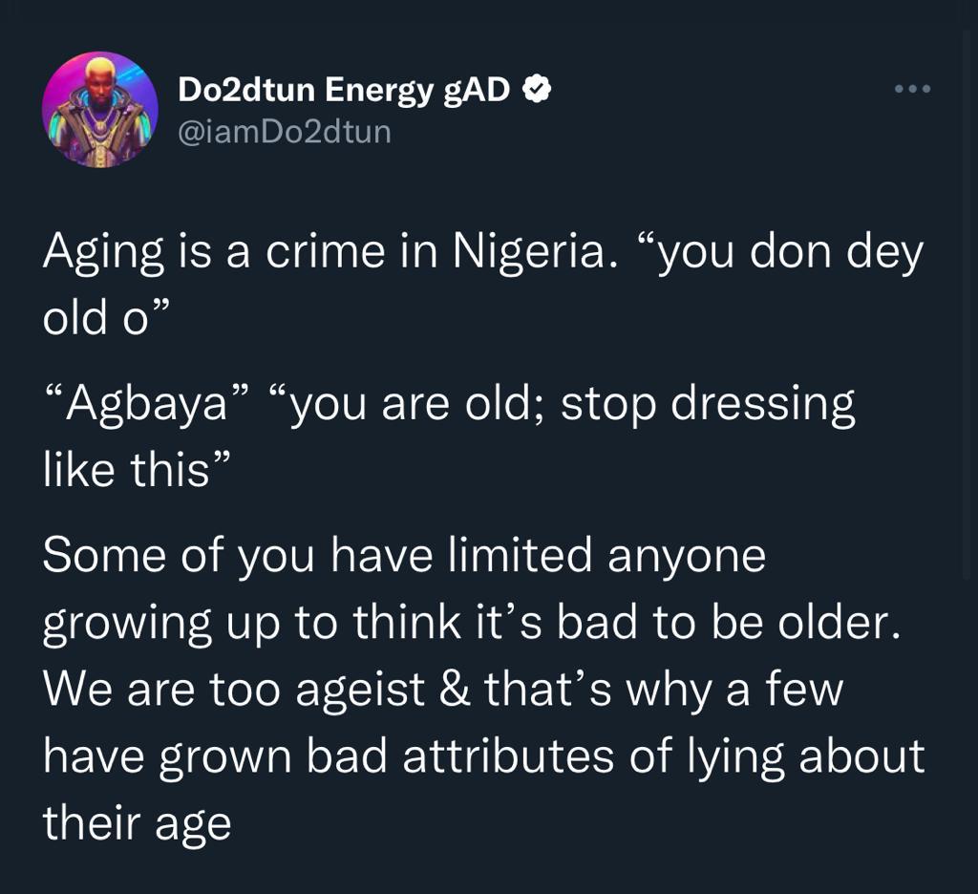Click the phrase 'stop dressing' in tweet
Screen dimensions: 978x894
coord(708,406)
